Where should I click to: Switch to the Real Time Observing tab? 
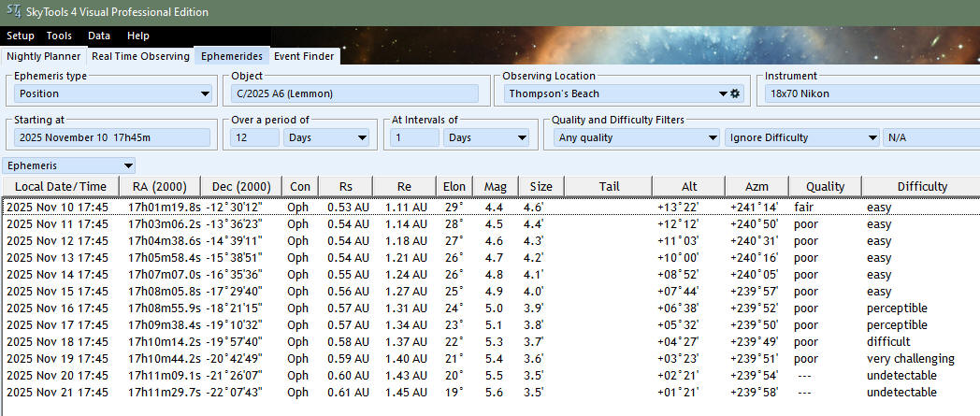click(140, 56)
